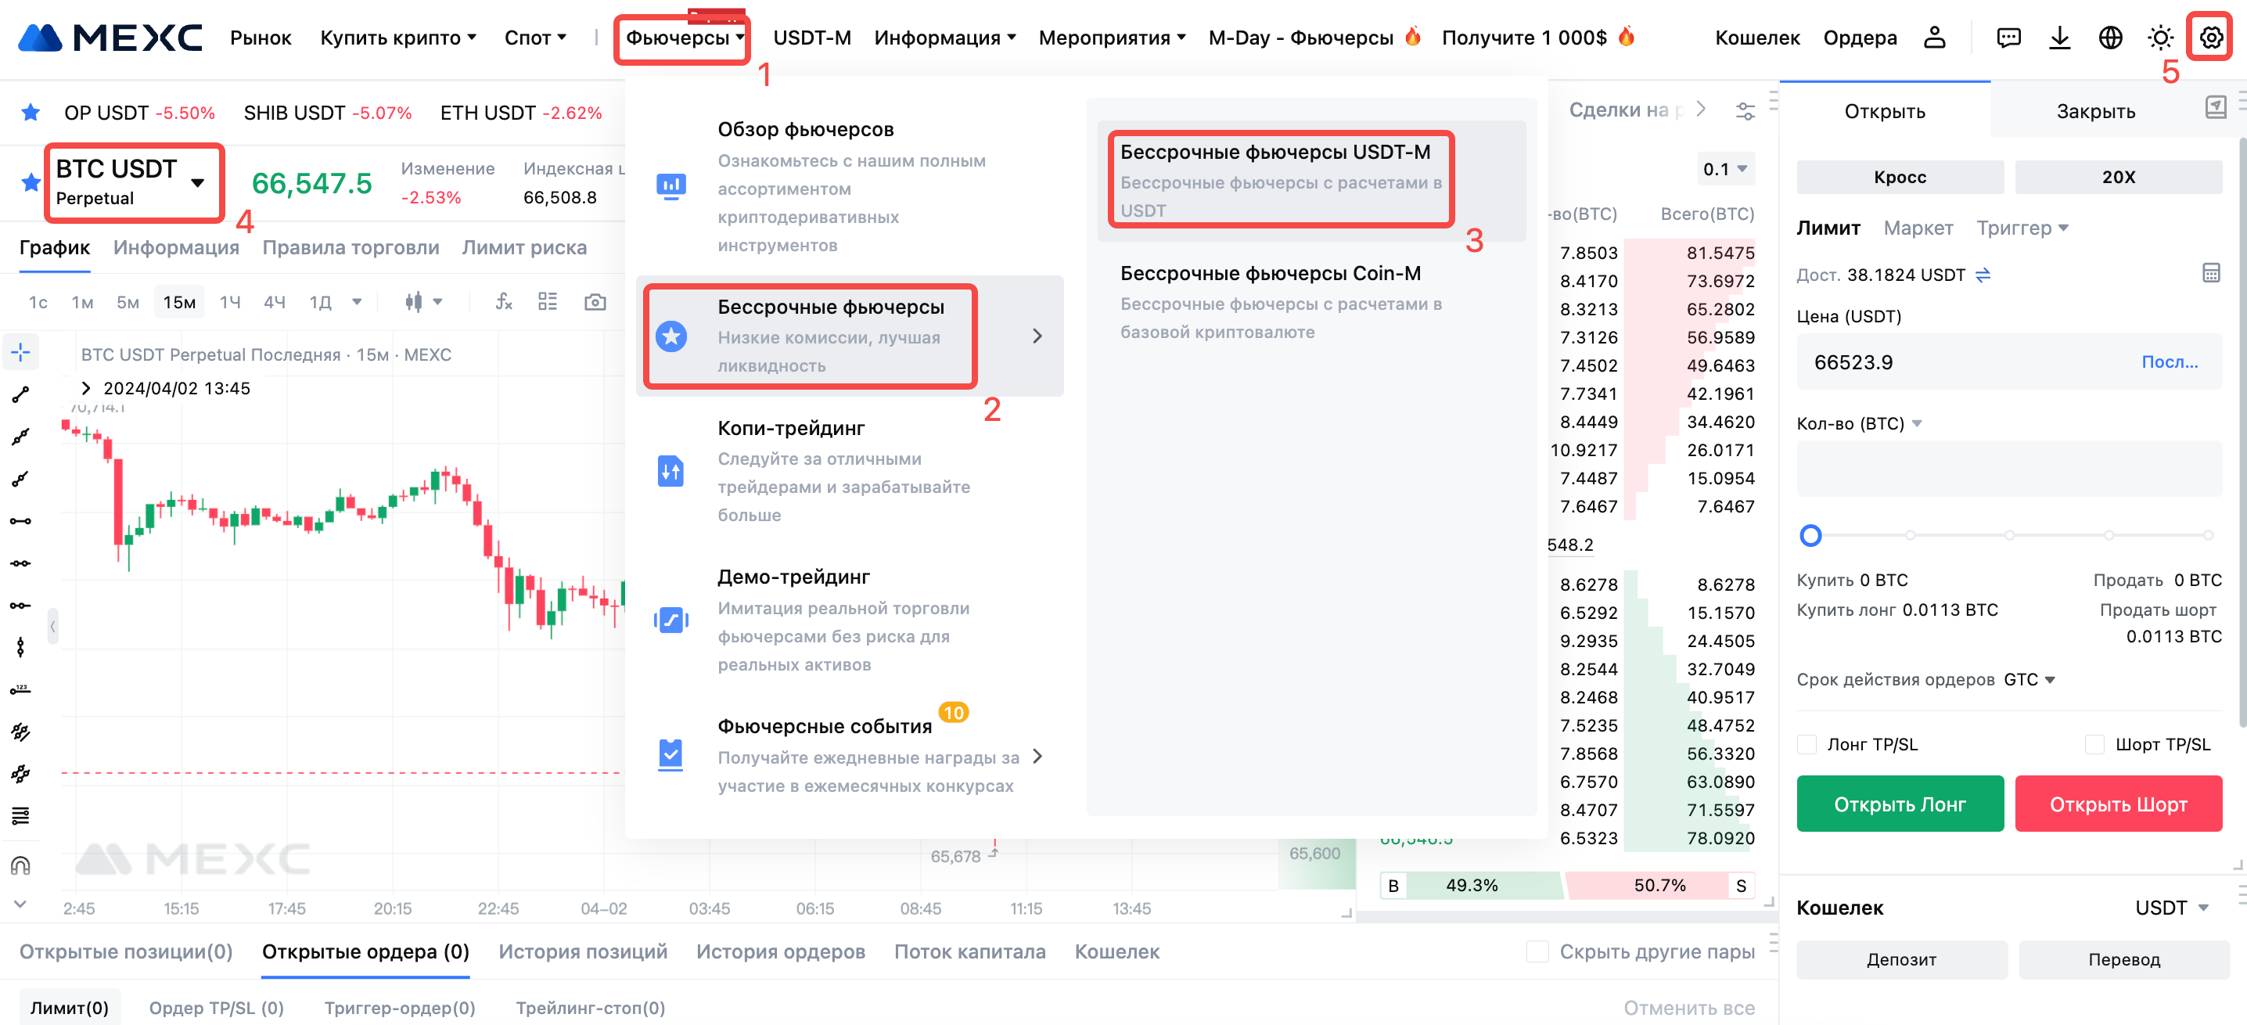Tick the Лонг TP/SL checkbox
Viewport: 2247px width, 1025px height.
1807,744
